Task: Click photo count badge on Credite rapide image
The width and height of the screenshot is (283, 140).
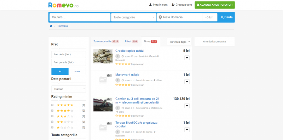Action: pyautogui.click(x=109, y=51)
